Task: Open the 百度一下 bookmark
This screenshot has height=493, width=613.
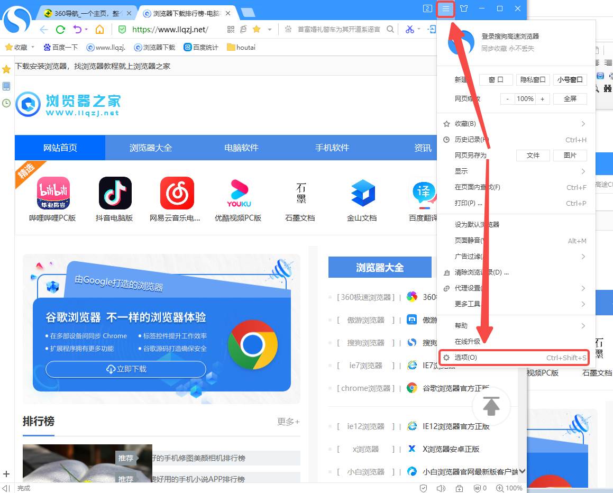Action: coord(61,47)
